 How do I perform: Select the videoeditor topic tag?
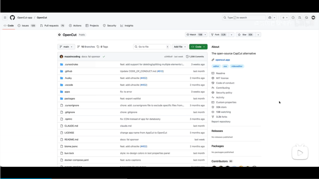237,66
